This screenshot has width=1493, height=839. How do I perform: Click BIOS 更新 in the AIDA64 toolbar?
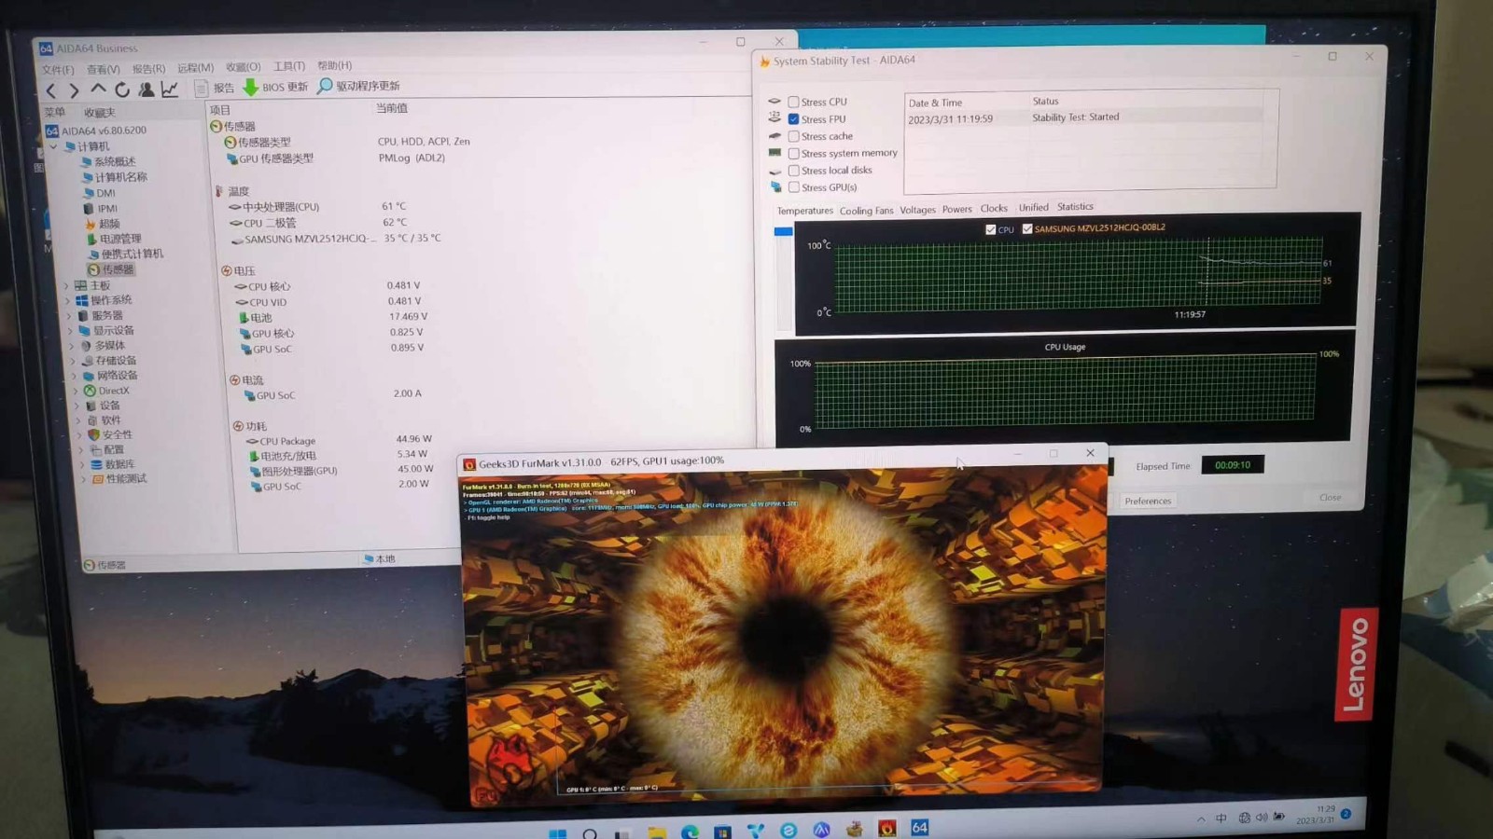pyautogui.click(x=276, y=87)
